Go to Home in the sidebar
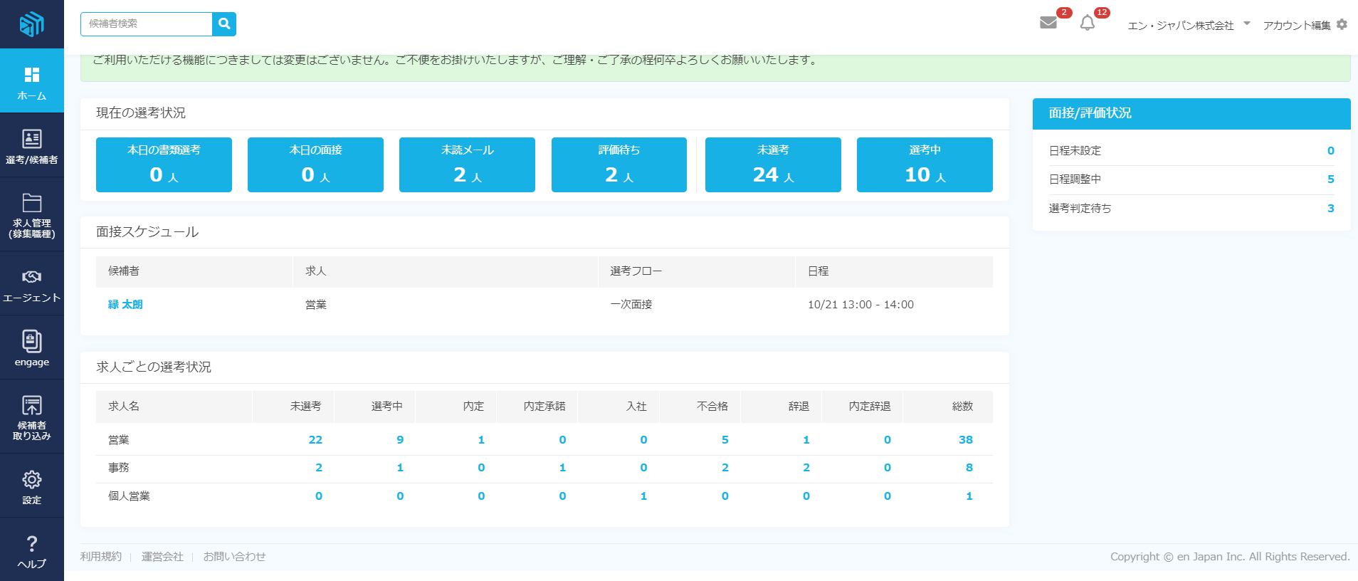This screenshot has height=581, width=1358. 32,81
